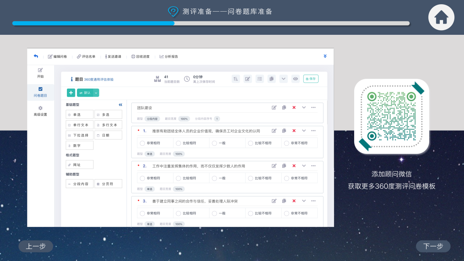
Task: Add a 日期 question type
Action: (108, 135)
